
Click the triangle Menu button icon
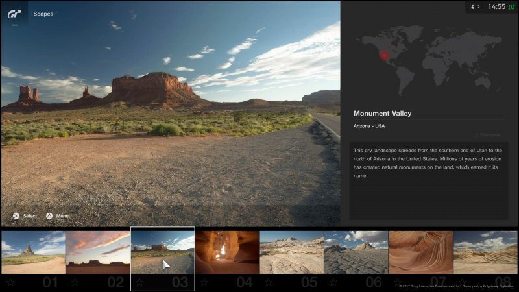coord(49,216)
